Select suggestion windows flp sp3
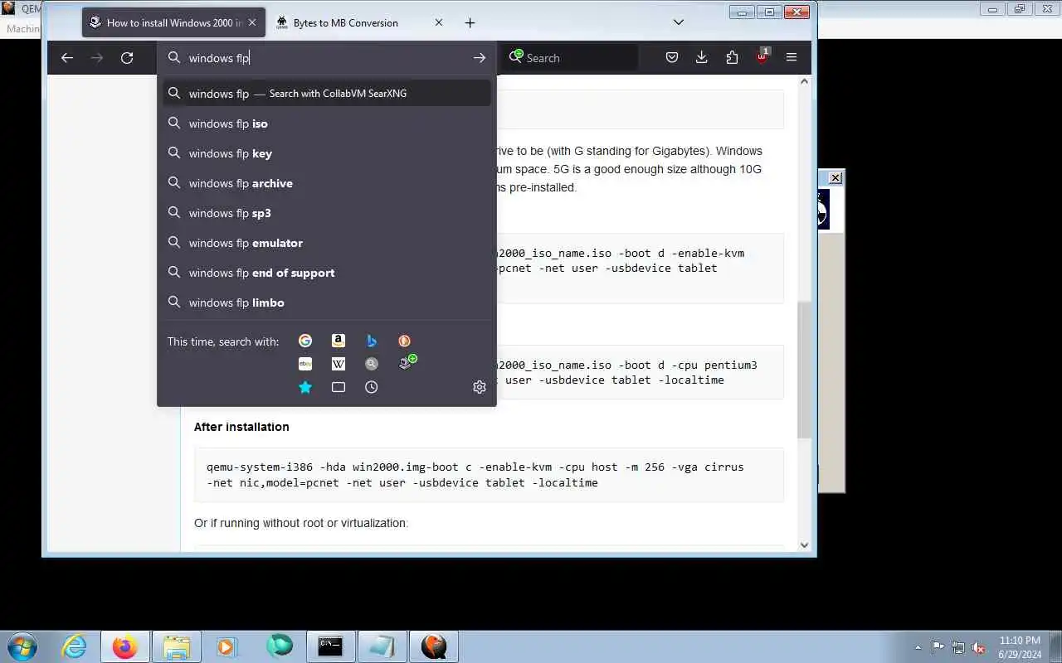 pos(327,213)
